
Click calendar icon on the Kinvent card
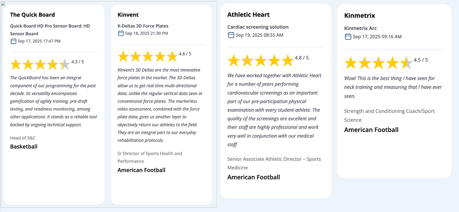pyautogui.click(x=121, y=33)
